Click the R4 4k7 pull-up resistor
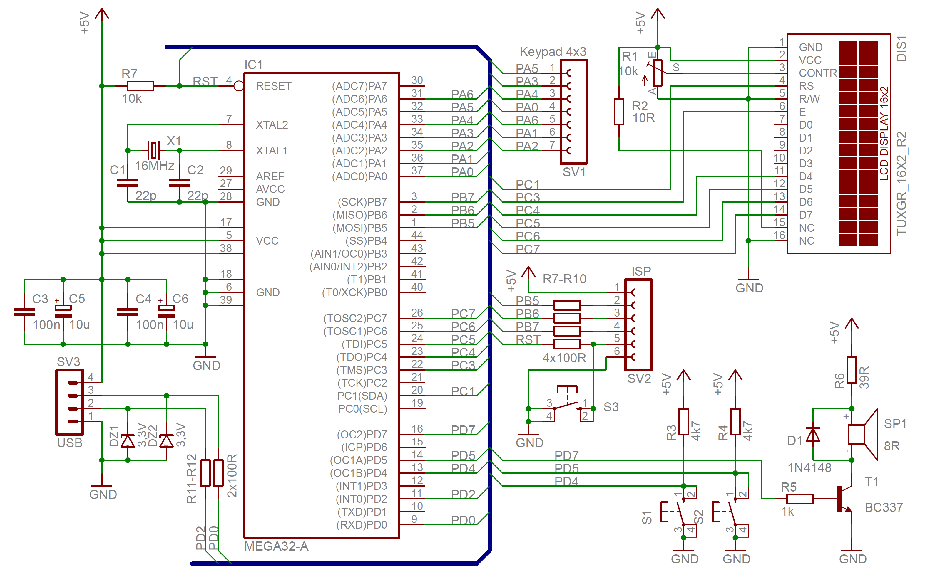Screen dimensions: 925x577 point(735,422)
